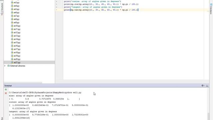
Task: Click terminal output '6.12323400e-17]'
Action: click(21, 108)
